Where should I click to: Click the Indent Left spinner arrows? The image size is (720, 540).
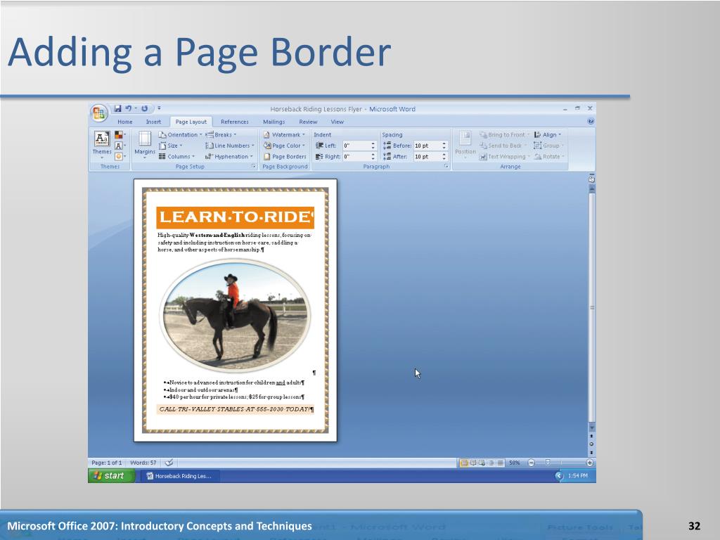pos(373,146)
